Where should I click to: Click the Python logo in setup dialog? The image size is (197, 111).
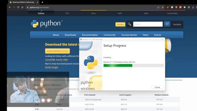[x=91, y=63]
